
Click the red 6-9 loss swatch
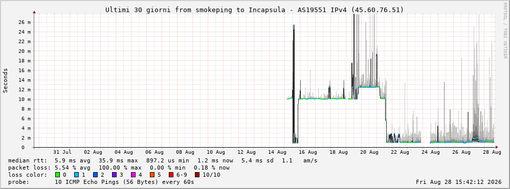click(171, 175)
